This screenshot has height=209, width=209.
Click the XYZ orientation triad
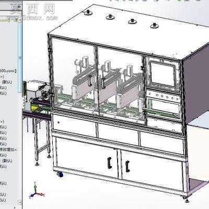[36, 190]
